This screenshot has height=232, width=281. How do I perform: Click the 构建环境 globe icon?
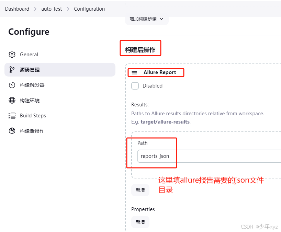[x=12, y=100]
